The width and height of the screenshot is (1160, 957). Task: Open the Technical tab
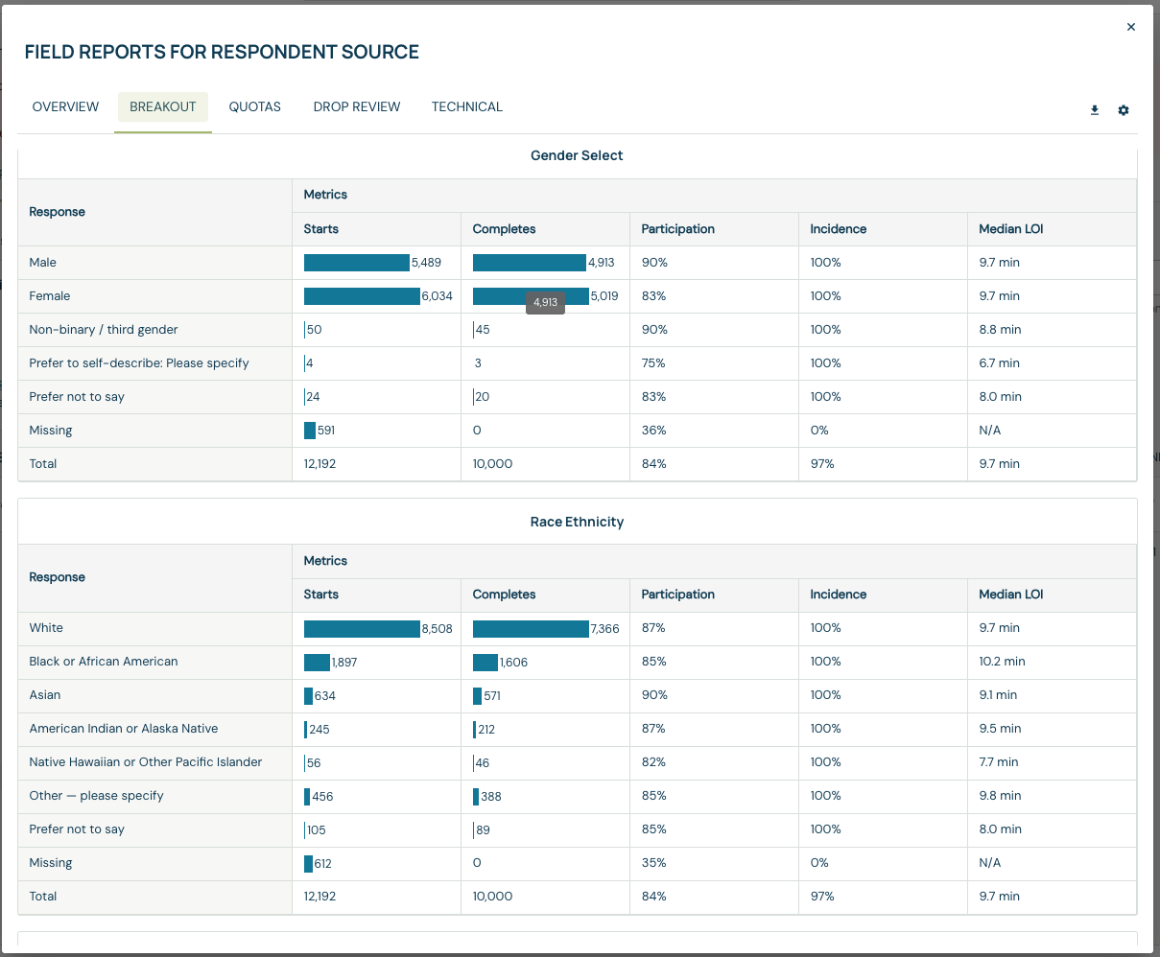click(467, 107)
